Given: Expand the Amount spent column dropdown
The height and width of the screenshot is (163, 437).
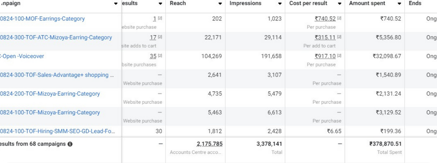Looking at the screenshot, I should (x=399, y=3).
